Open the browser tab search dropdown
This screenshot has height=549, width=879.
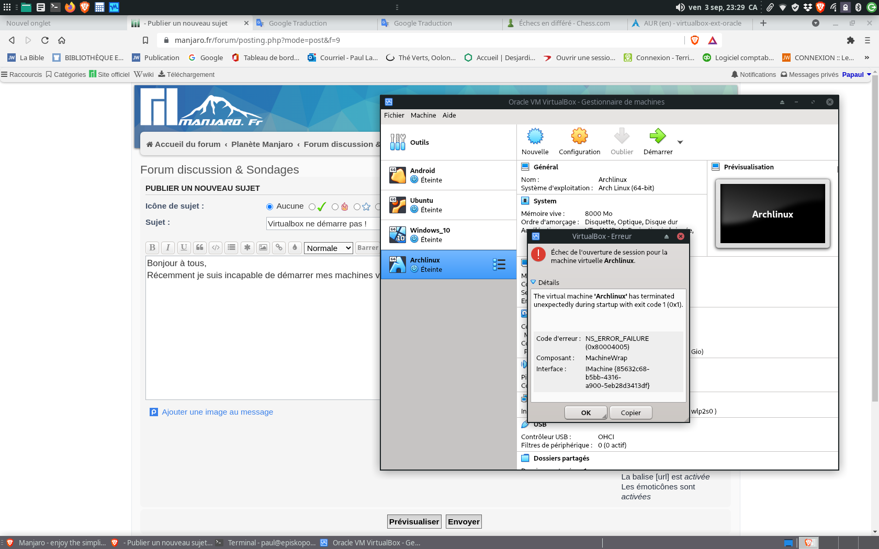(x=816, y=23)
